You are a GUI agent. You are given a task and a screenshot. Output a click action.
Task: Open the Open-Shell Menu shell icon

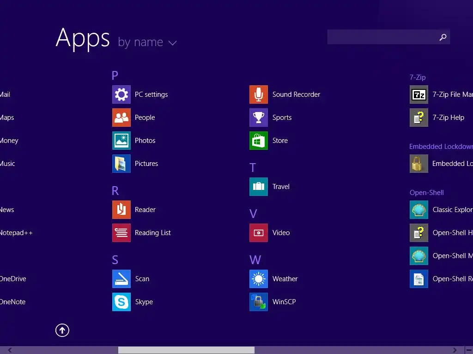pos(418,256)
